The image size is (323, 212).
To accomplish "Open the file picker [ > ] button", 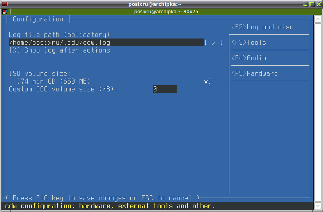I will coord(213,42).
